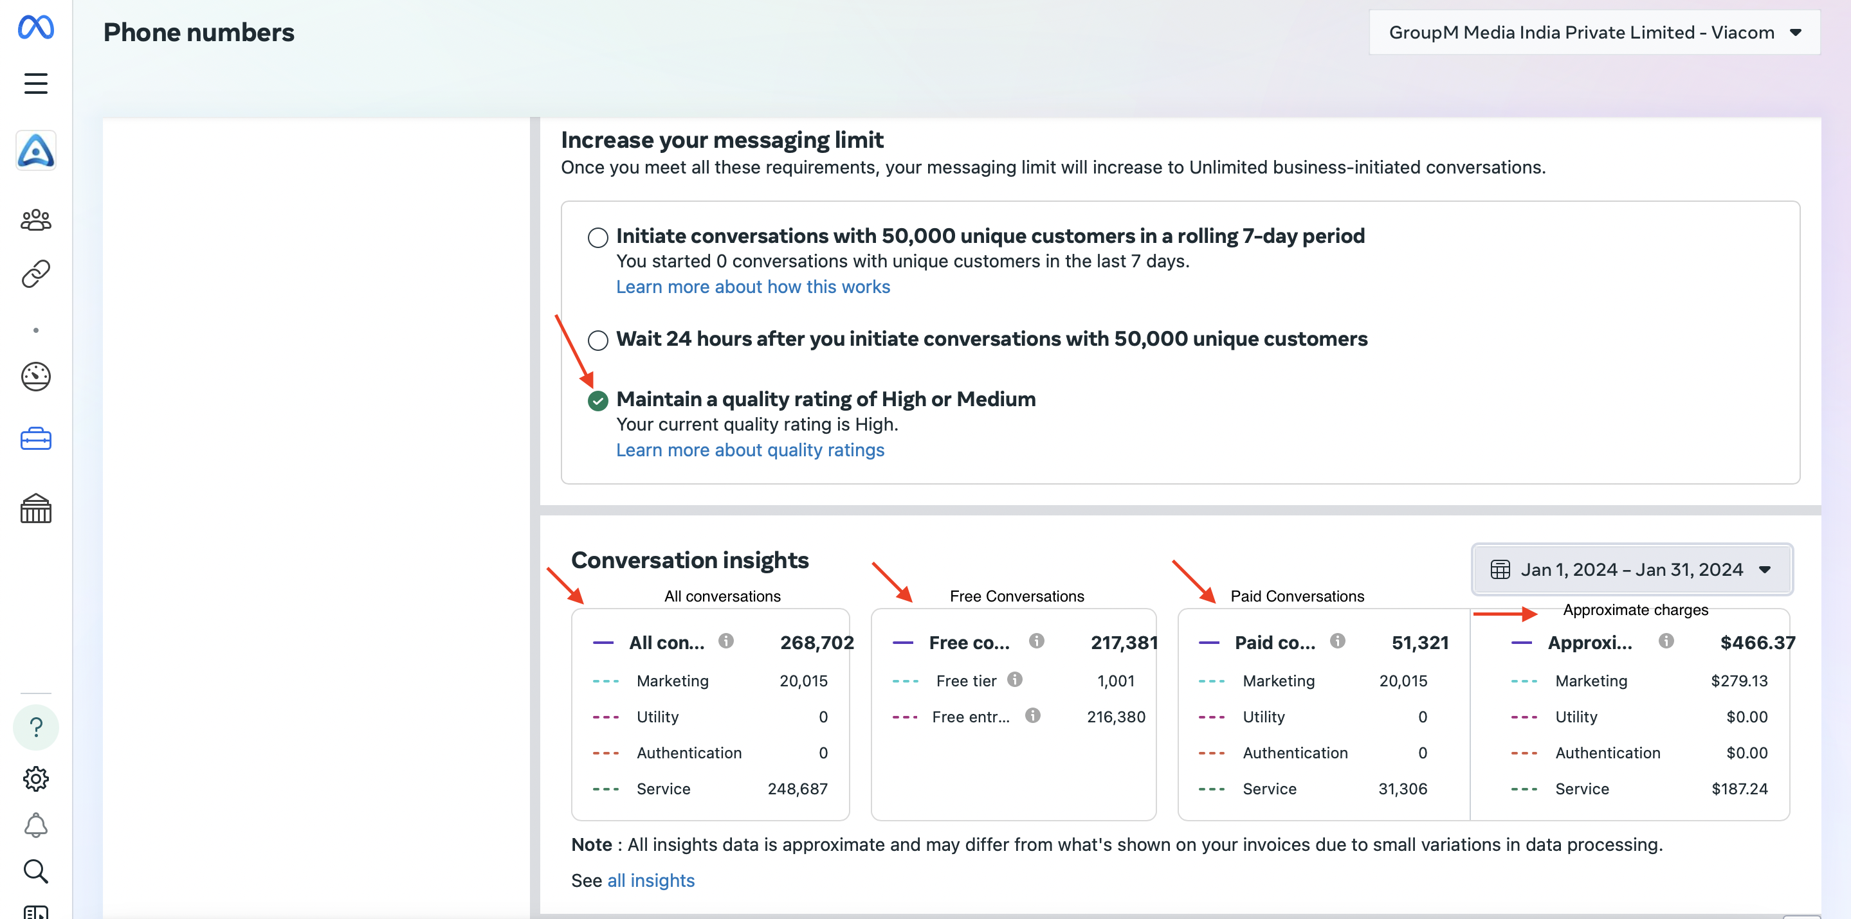Image resolution: width=1851 pixels, height=919 pixels.
Task: Select the Initiate conversations requirement radio
Action: pos(598,237)
